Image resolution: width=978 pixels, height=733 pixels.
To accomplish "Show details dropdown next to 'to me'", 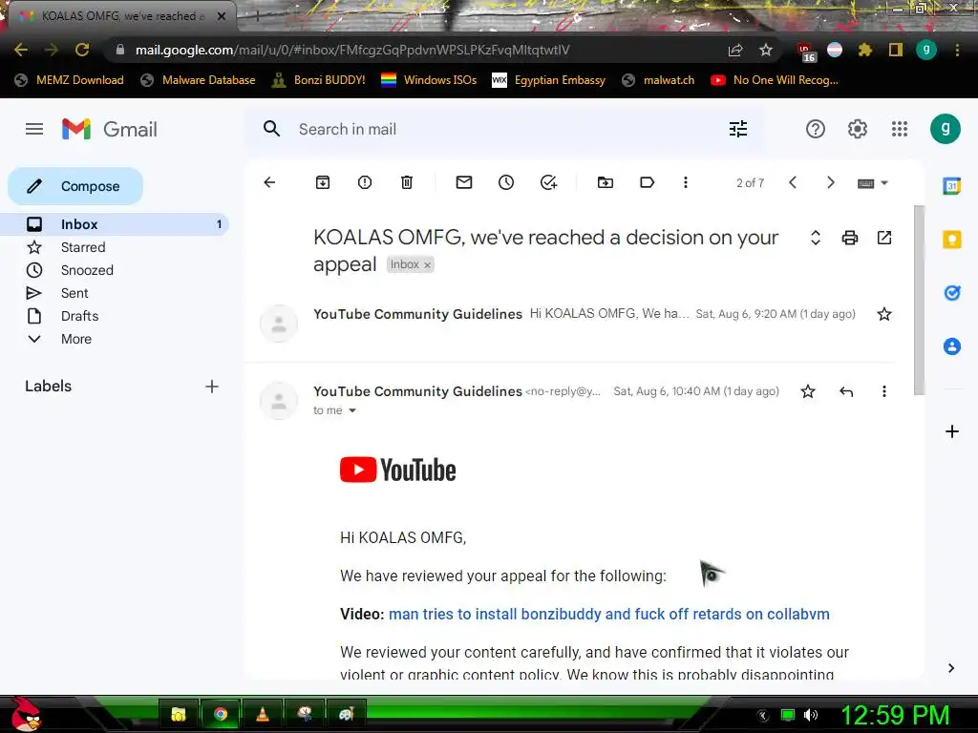I will tap(351, 410).
